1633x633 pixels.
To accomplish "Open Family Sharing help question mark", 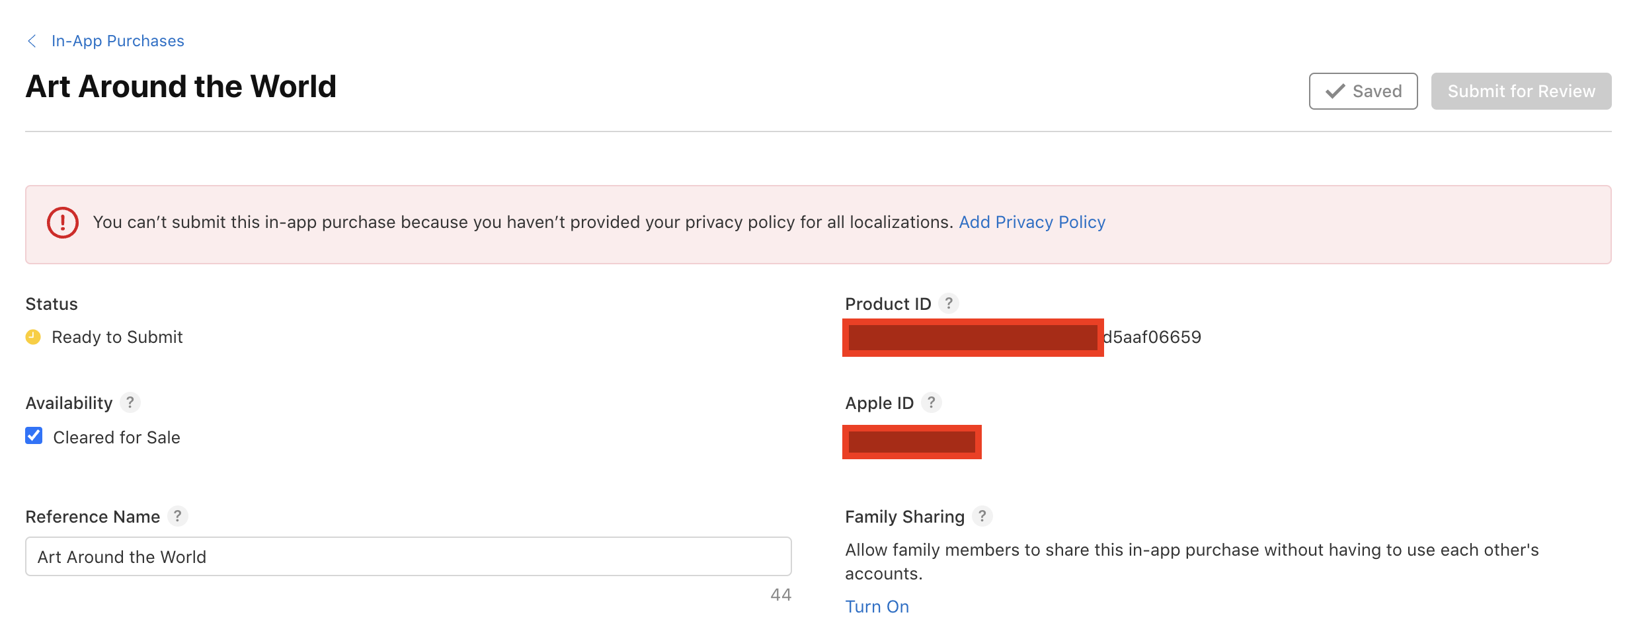I will click(x=982, y=516).
